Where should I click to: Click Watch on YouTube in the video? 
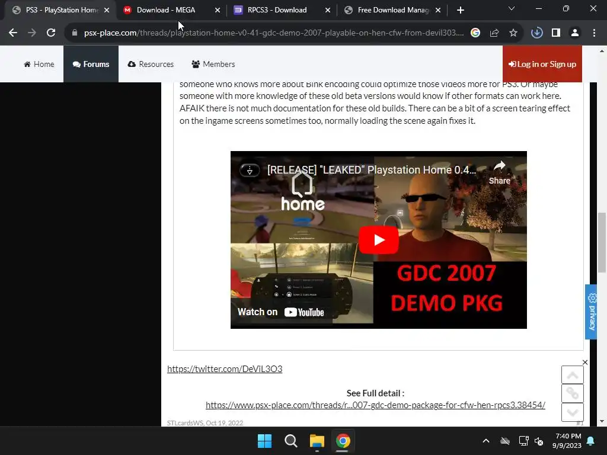(x=280, y=312)
